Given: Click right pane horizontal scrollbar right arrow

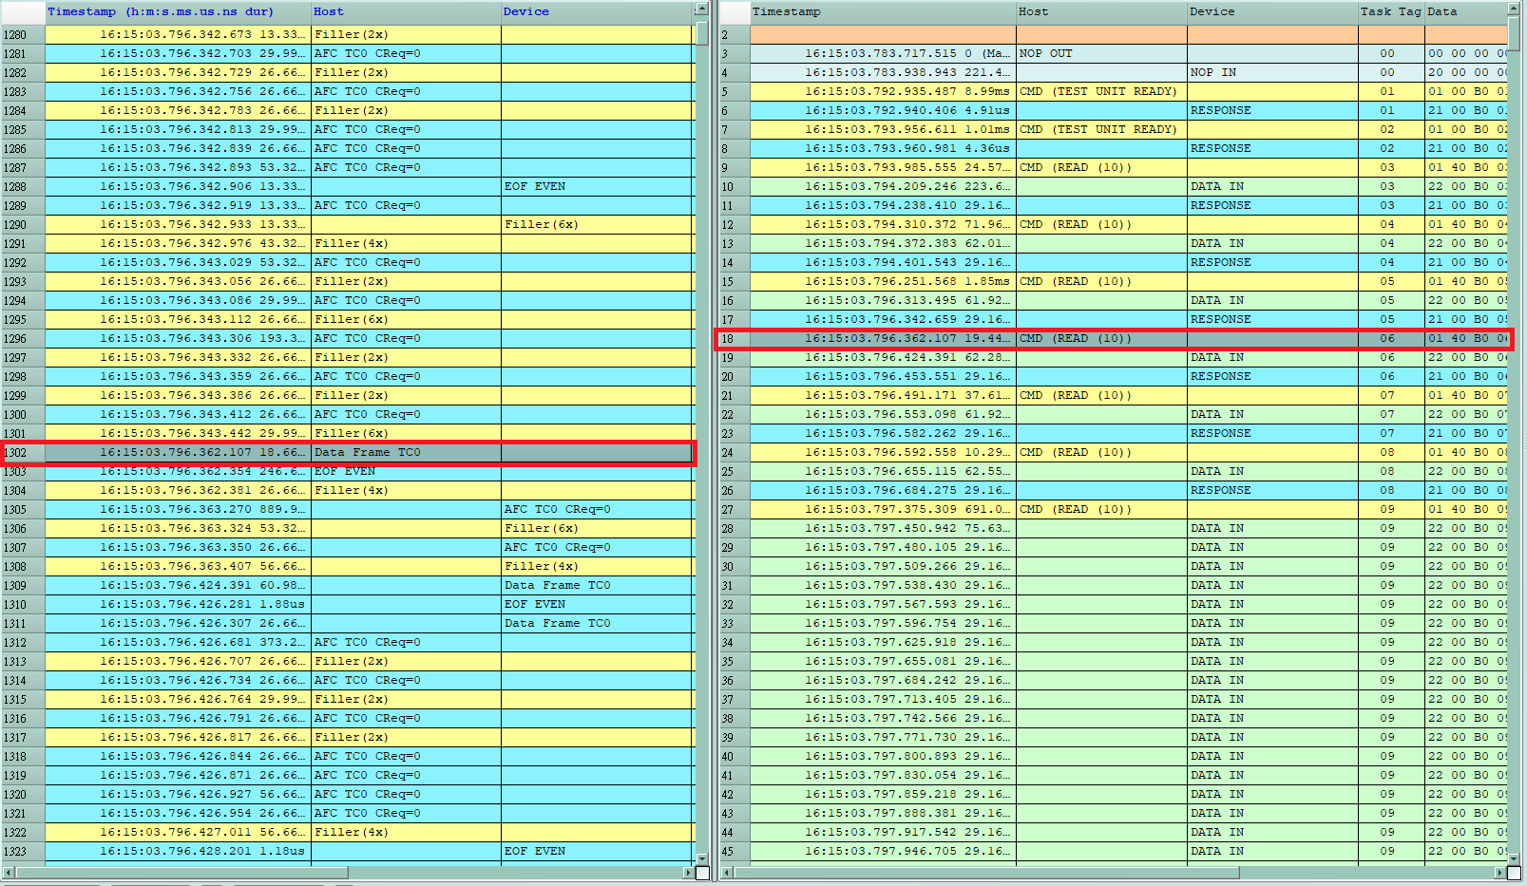Looking at the screenshot, I should tap(1500, 872).
